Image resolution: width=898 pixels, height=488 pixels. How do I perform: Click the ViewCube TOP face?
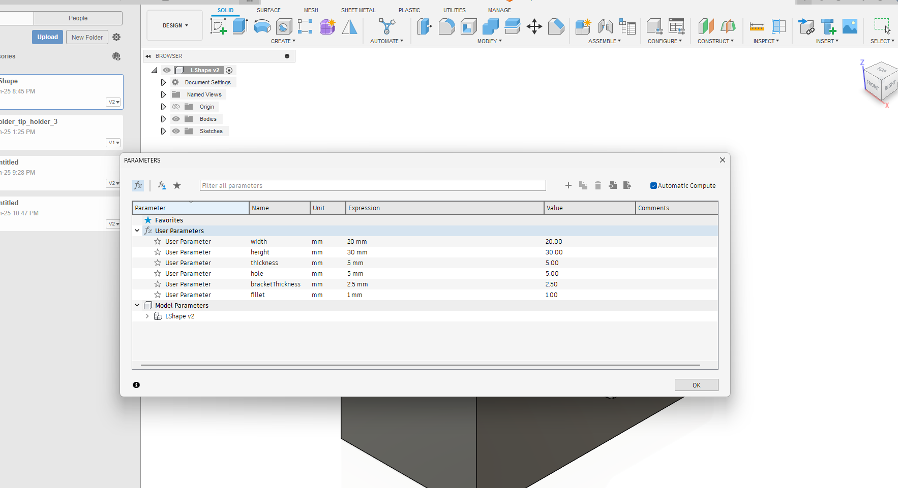pyautogui.click(x=882, y=70)
